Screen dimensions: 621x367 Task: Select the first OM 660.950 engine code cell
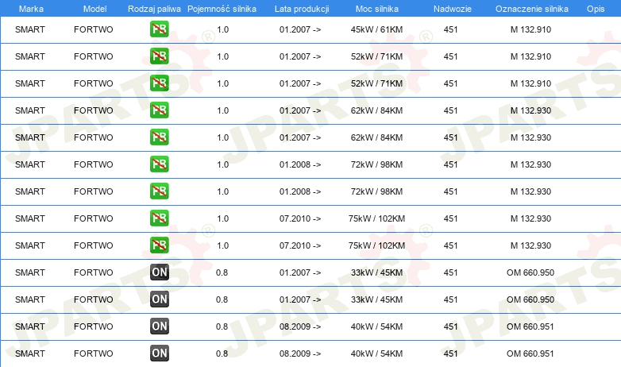pyautogui.click(x=530, y=272)
